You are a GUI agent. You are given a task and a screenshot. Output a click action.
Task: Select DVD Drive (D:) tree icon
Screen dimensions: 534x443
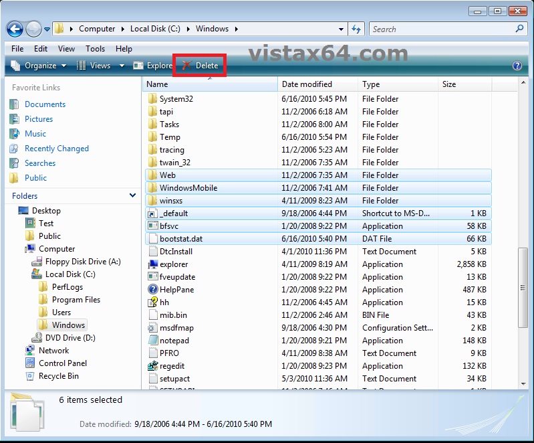pos(37,338)
